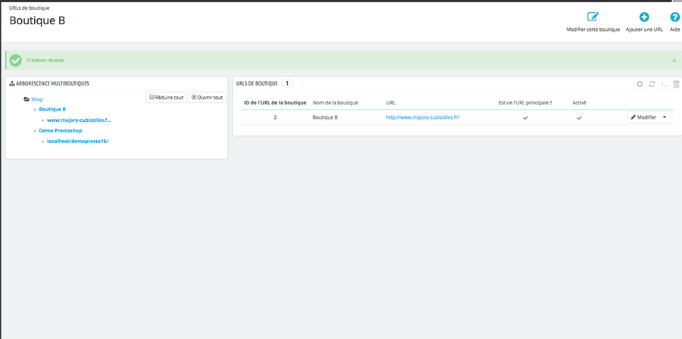Select localhost/demopresta16/ URL in tree
This screenshot has height=339, width=682.
[77, 141]
